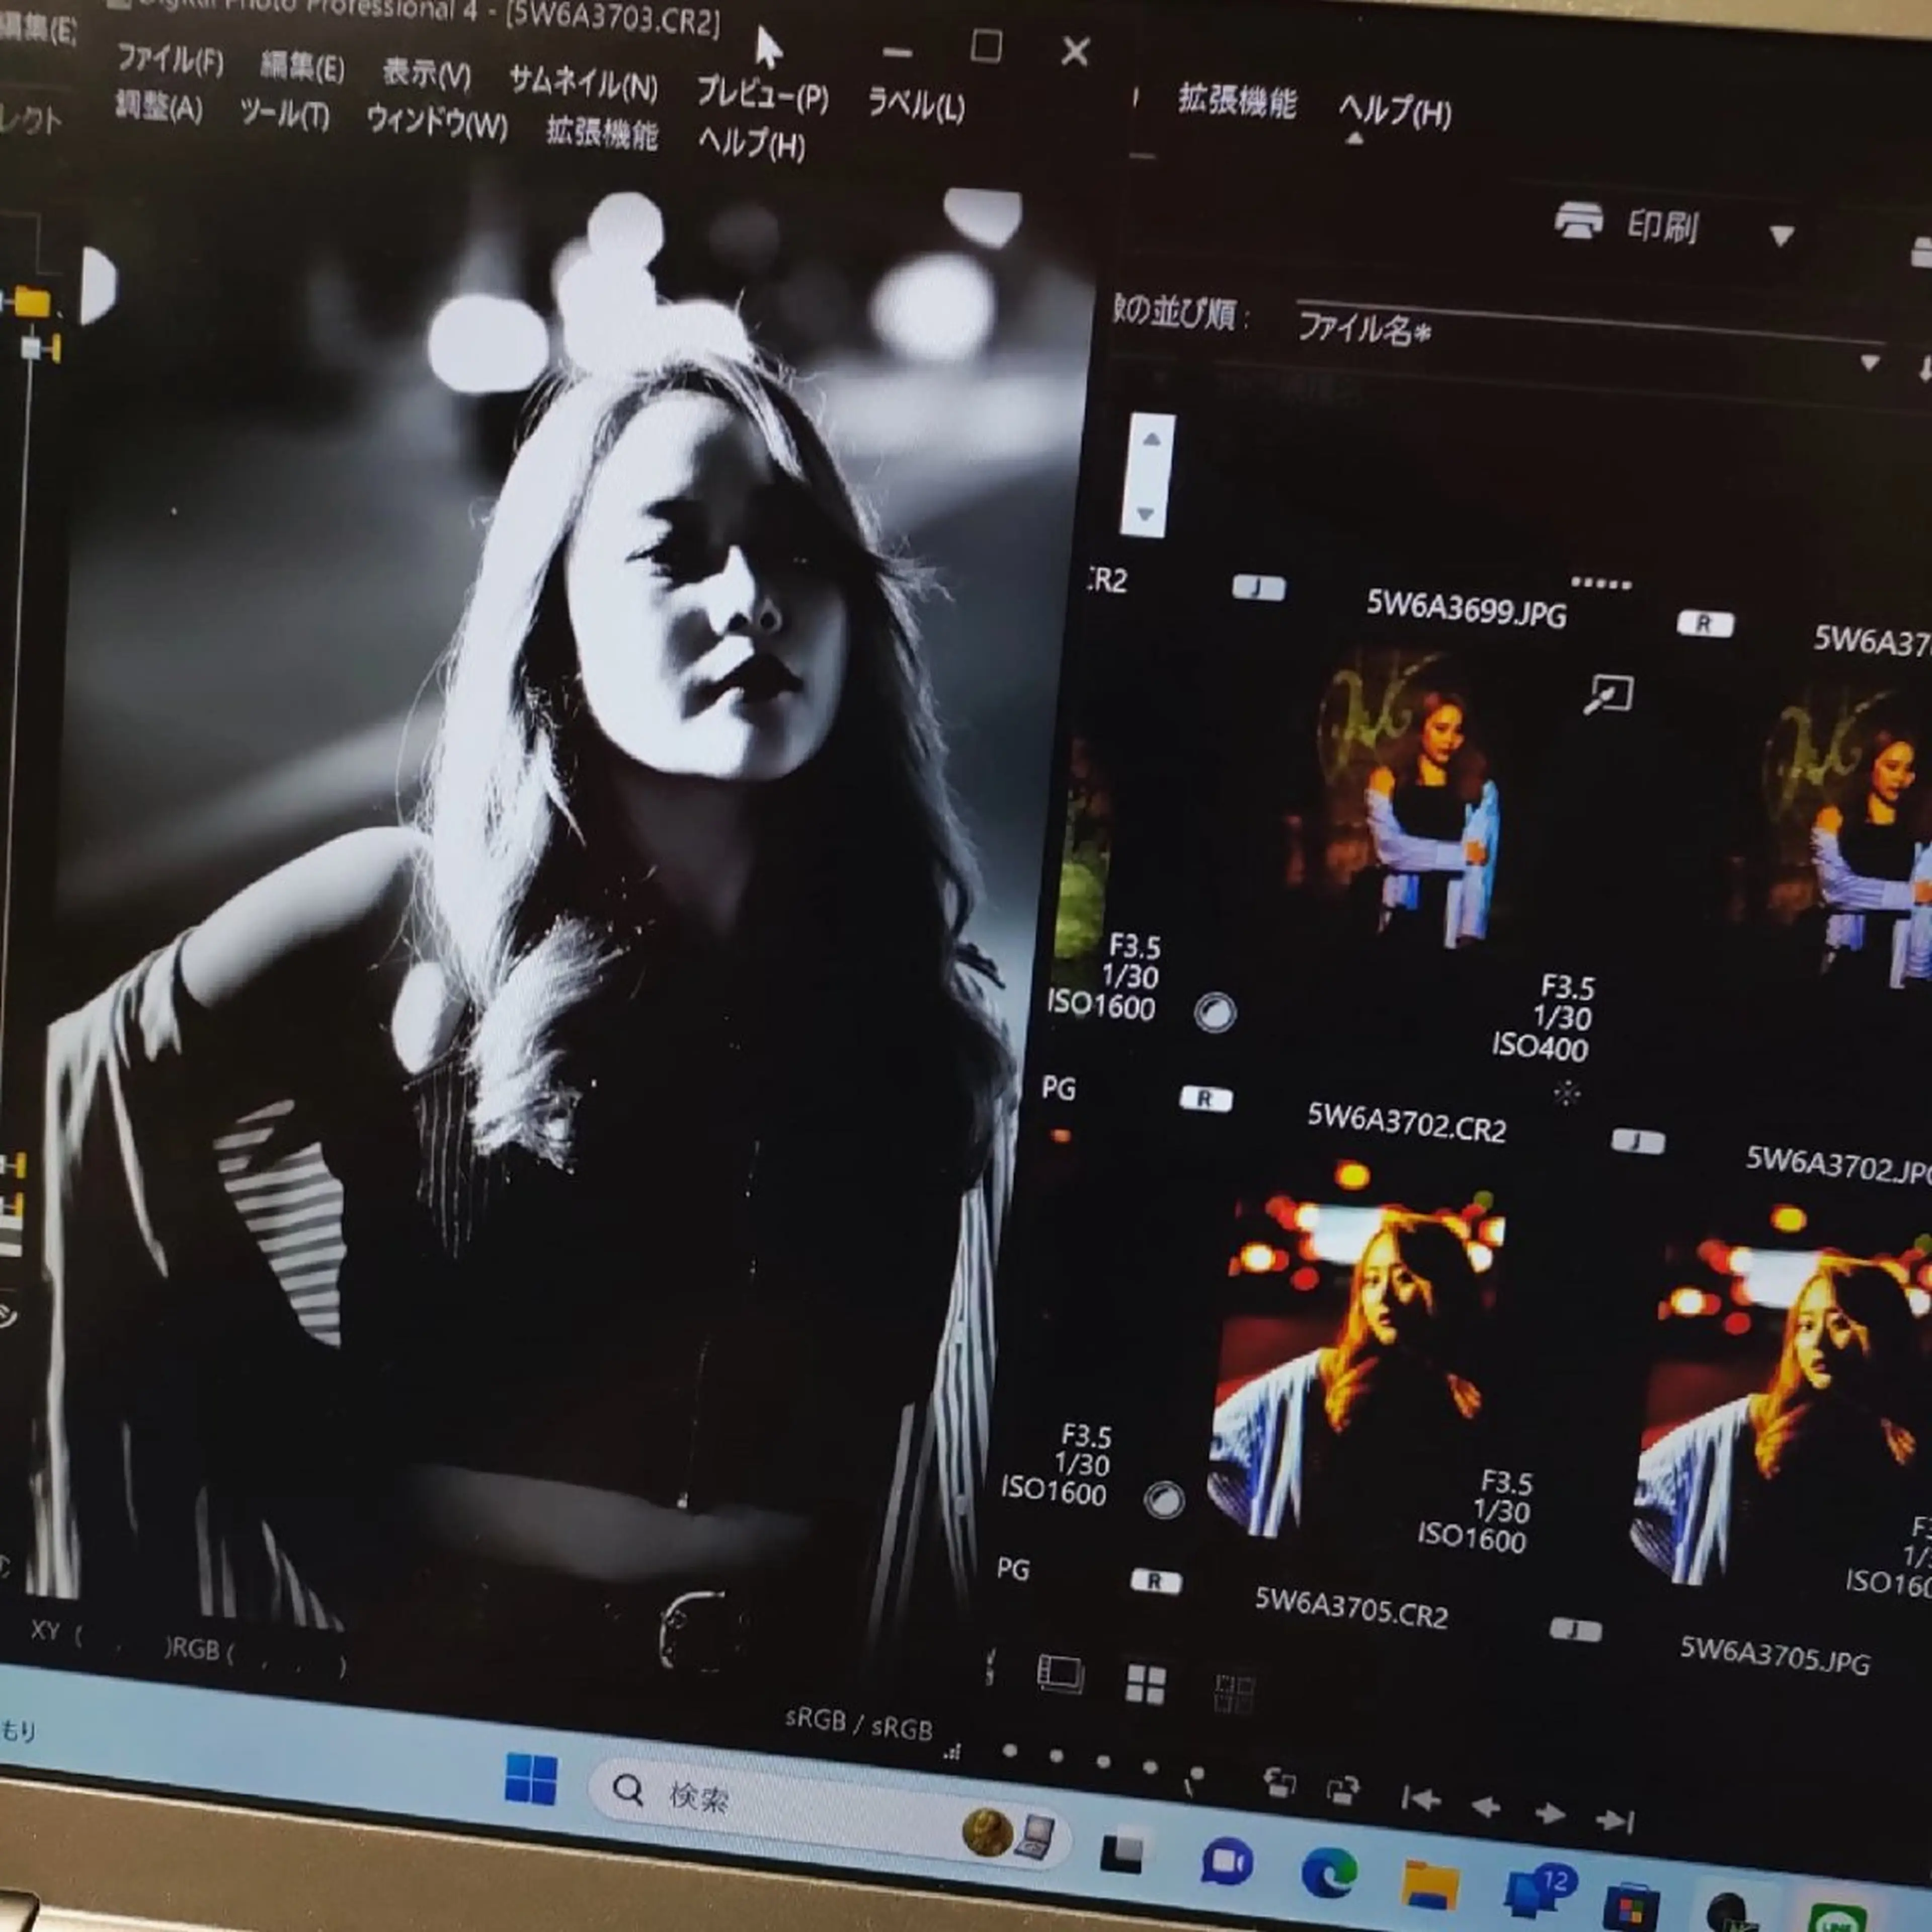Toggle round check mark beside 5W6A3699.JPG
Viewport: 1932px width, 1932px height.
(1215, 1012)
